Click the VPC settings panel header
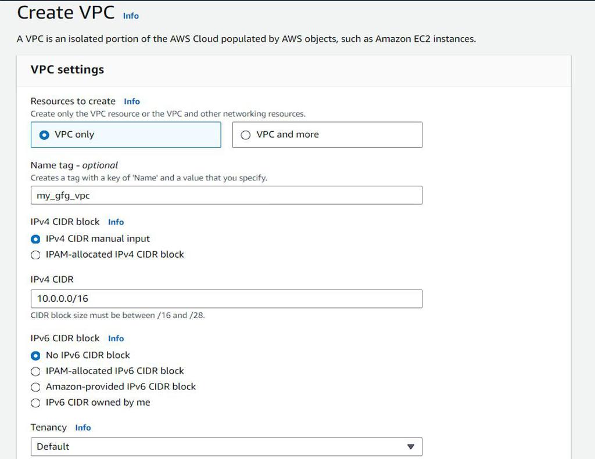595x459 pixels. coord(67,70)
